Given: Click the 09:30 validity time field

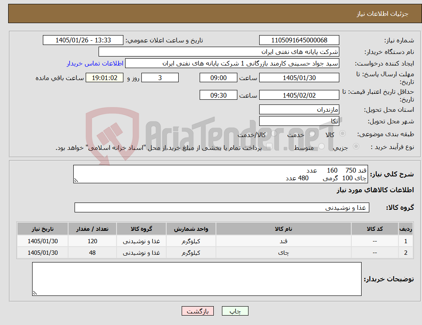Looking at the screenshot, I should 218,95.
